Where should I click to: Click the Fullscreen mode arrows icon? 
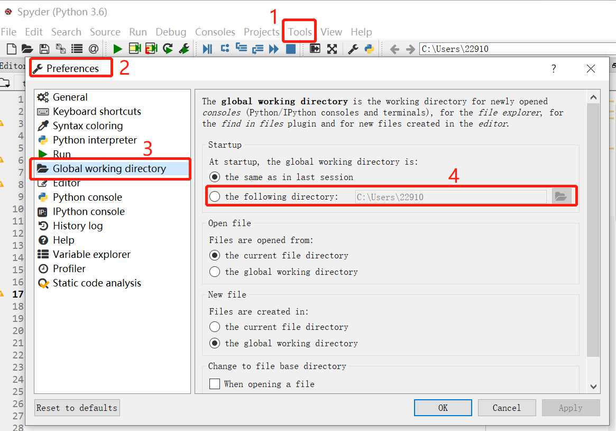pos(332,49)
